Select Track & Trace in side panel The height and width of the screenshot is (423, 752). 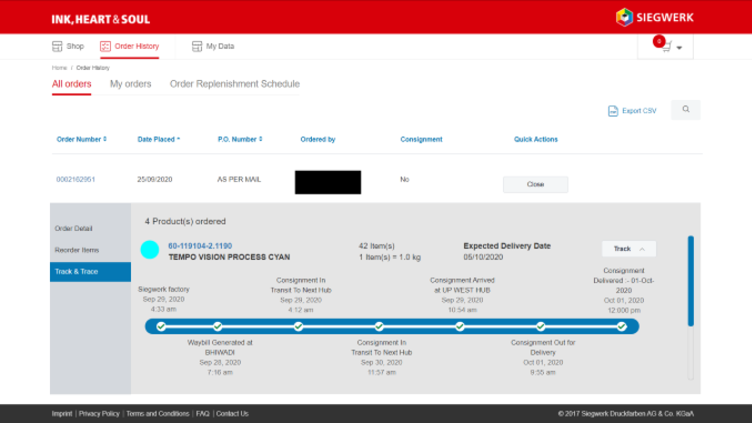pyautogui.click(x=90, y=271)
